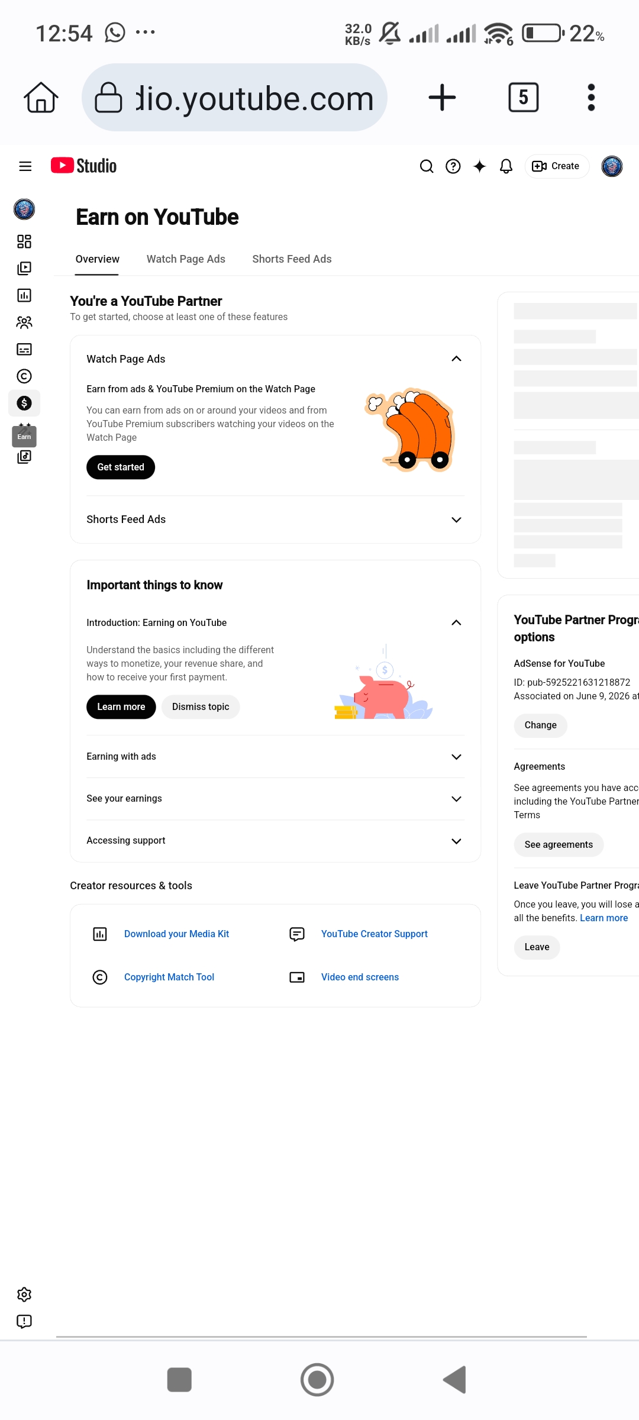
Task: Switch to the Shorts Feed Ads tab
Action: coord(292,259)
